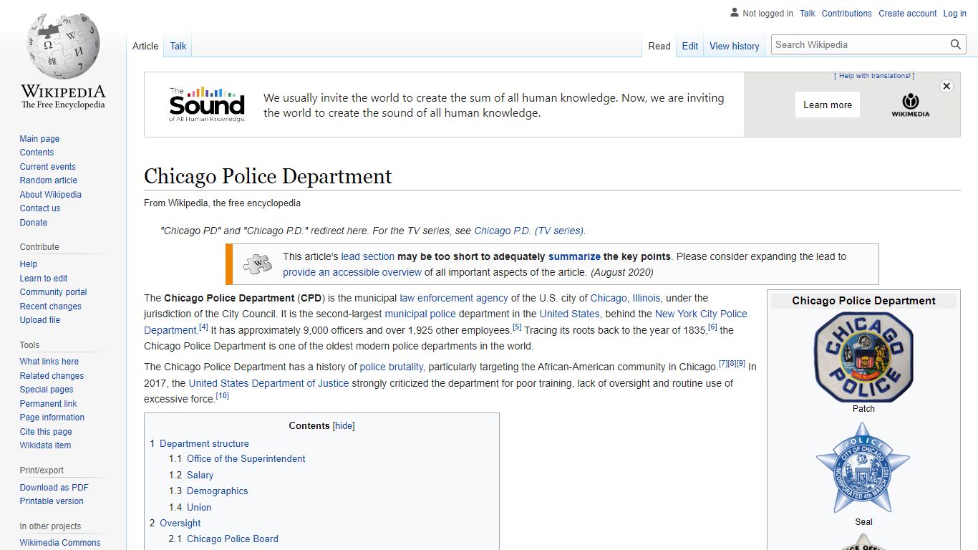This screenshot has width=978, height=550.
Task: Click the user icon beside Not logged in
Action: coord(734,13)
